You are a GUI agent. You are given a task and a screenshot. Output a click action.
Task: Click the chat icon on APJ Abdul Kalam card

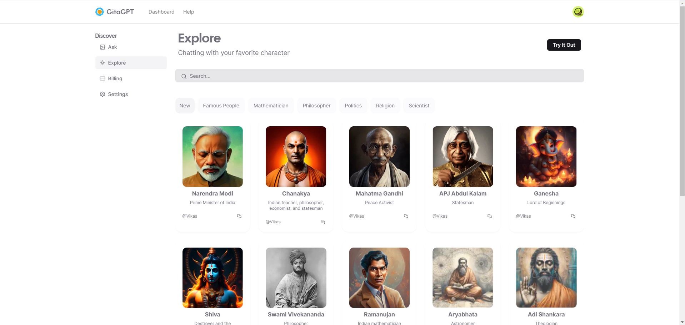coord(490,216)
